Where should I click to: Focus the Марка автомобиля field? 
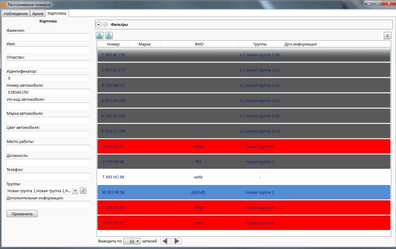(48, 120)
